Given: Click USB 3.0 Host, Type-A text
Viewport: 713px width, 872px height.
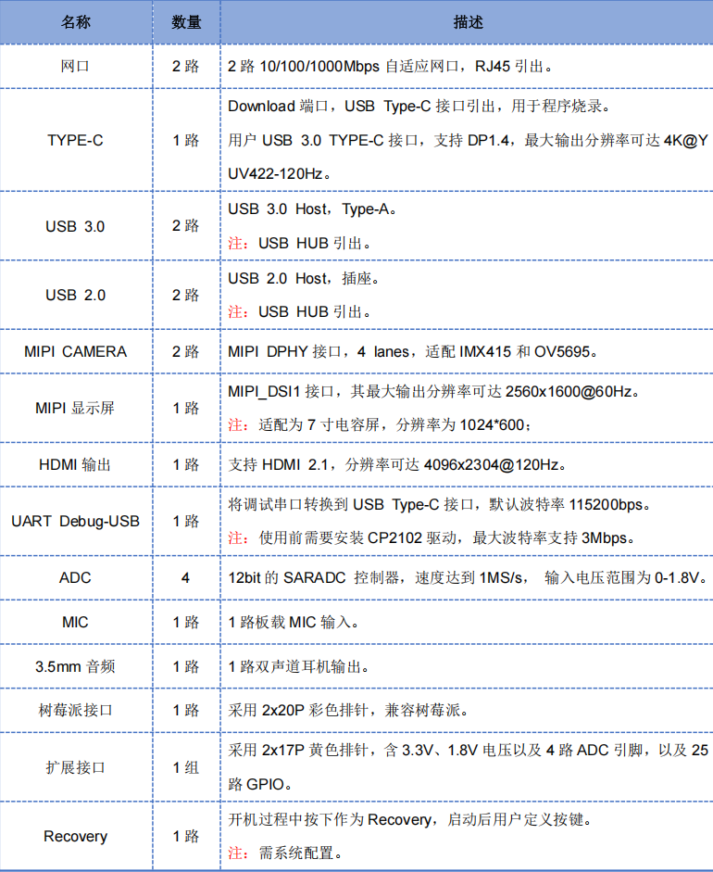Looking at the screenshot, I should click(312, 209).
